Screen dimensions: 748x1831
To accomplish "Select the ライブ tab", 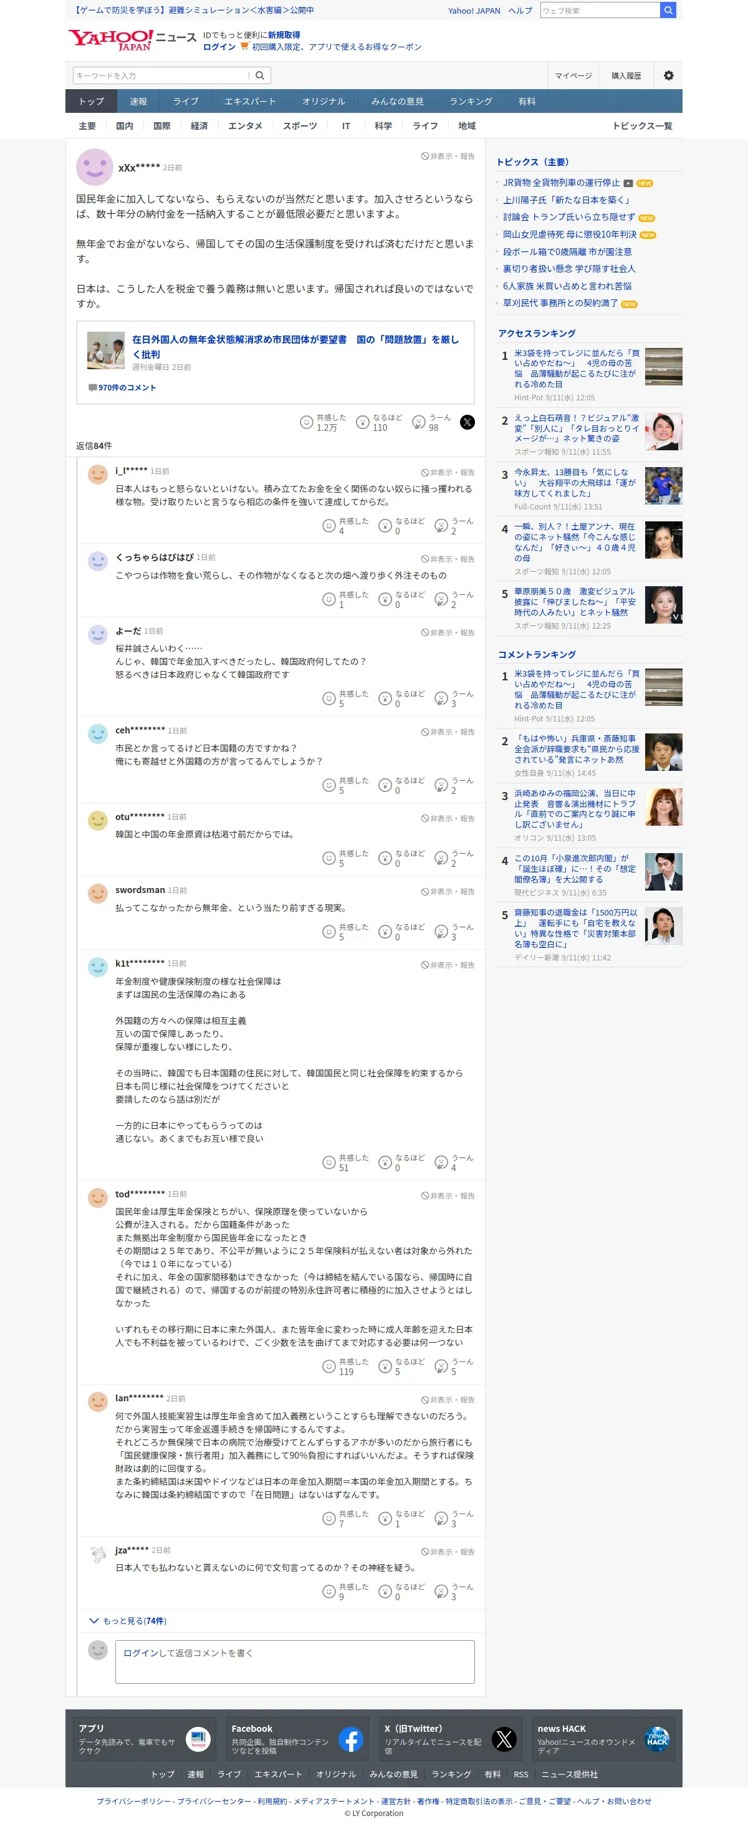I will coord(186,101).
